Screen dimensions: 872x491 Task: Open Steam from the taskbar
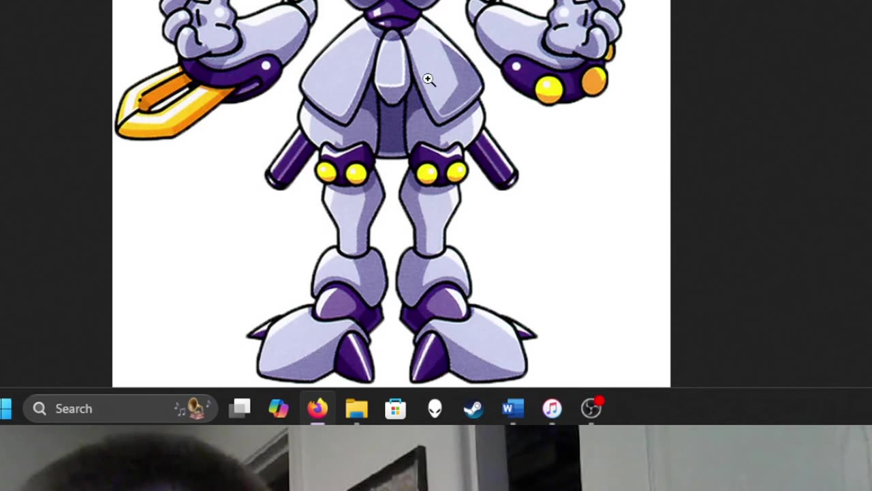point(473,408)
